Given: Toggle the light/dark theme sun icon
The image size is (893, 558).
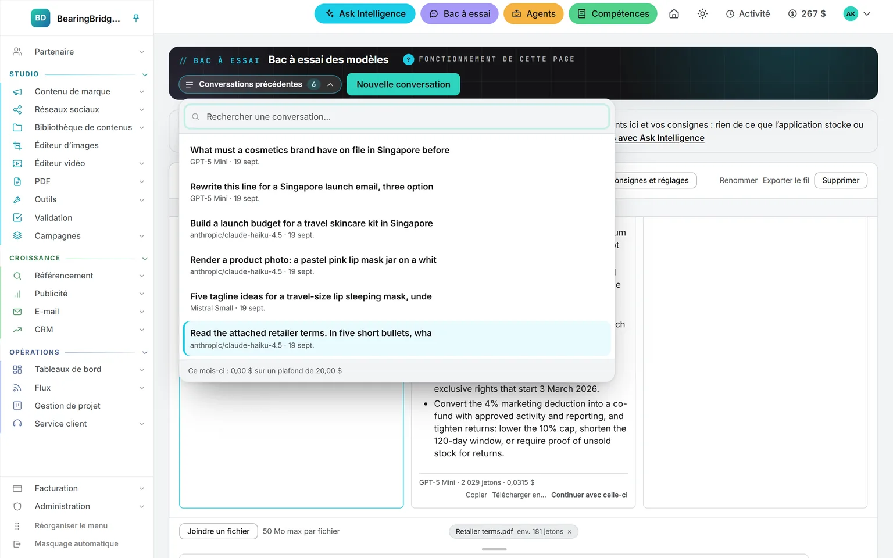Looking at the screenshot, I should [x=702, y=14].
